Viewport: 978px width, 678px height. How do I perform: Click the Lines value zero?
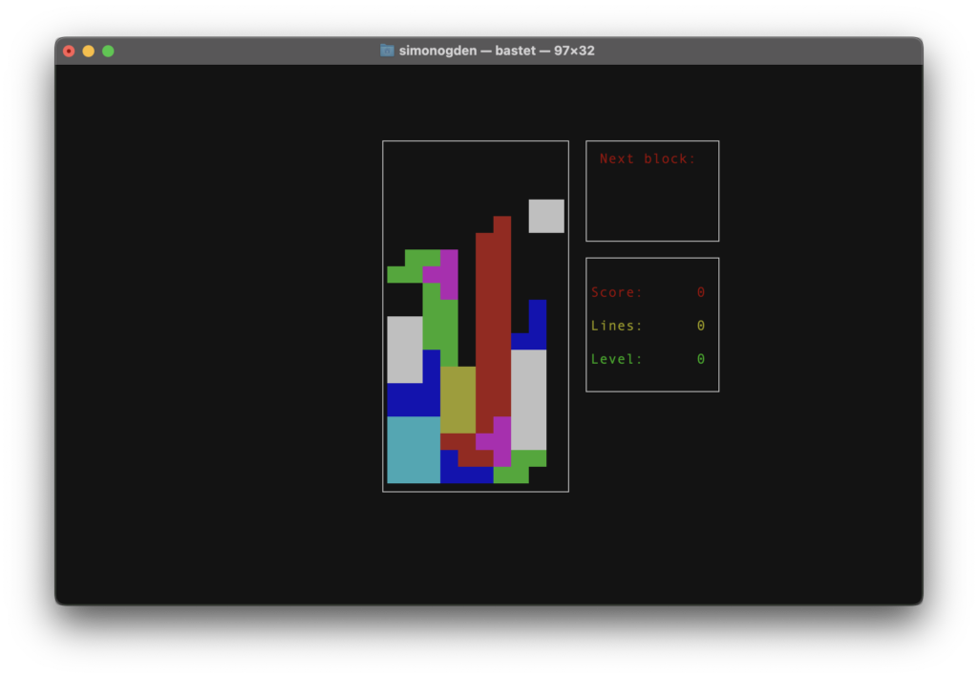coord(700,326)
